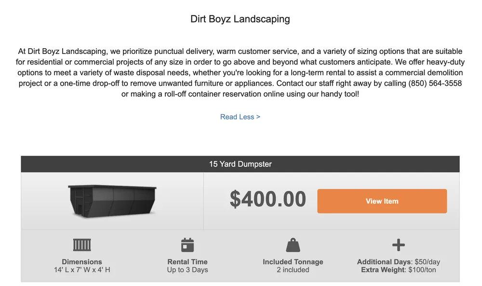The height and width of the screenshot is (286, 482).
Task: Click the Up to 3 Days text
Action: 187,270
